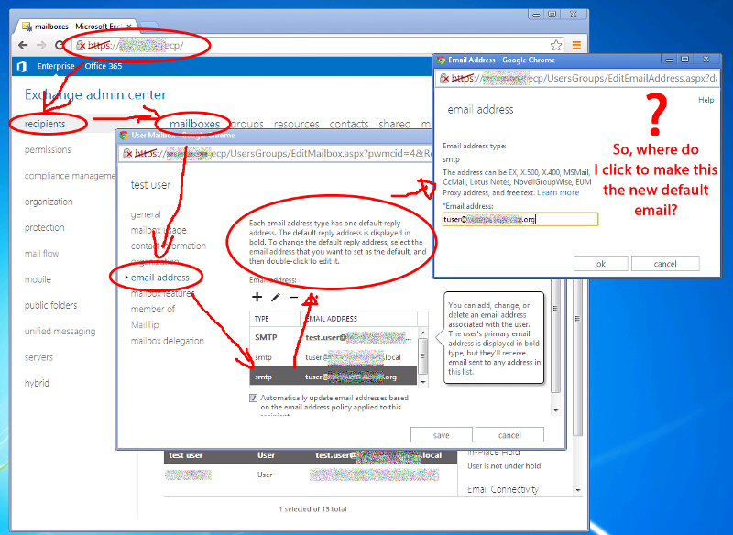Select contact information in User Mailbox dialog
This screenshot has width=733, height=535.
point(169,246)
